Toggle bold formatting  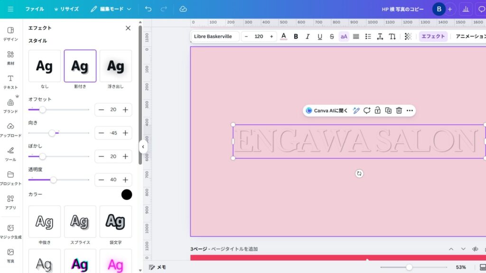[x=296, y=36]
